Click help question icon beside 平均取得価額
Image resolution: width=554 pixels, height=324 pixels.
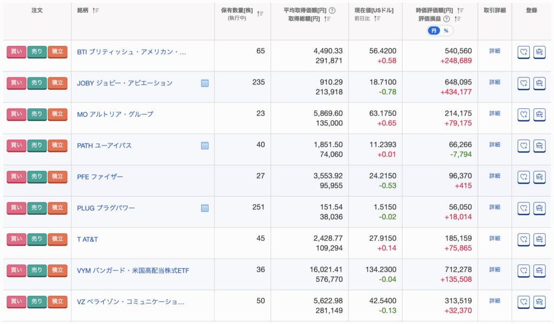coord(332,10)
